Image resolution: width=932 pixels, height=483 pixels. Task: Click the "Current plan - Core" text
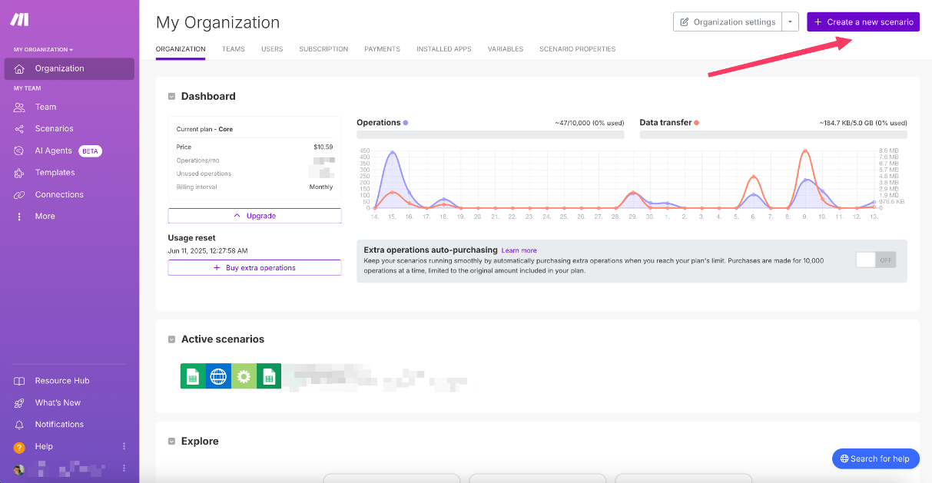(x=204, y=129)
